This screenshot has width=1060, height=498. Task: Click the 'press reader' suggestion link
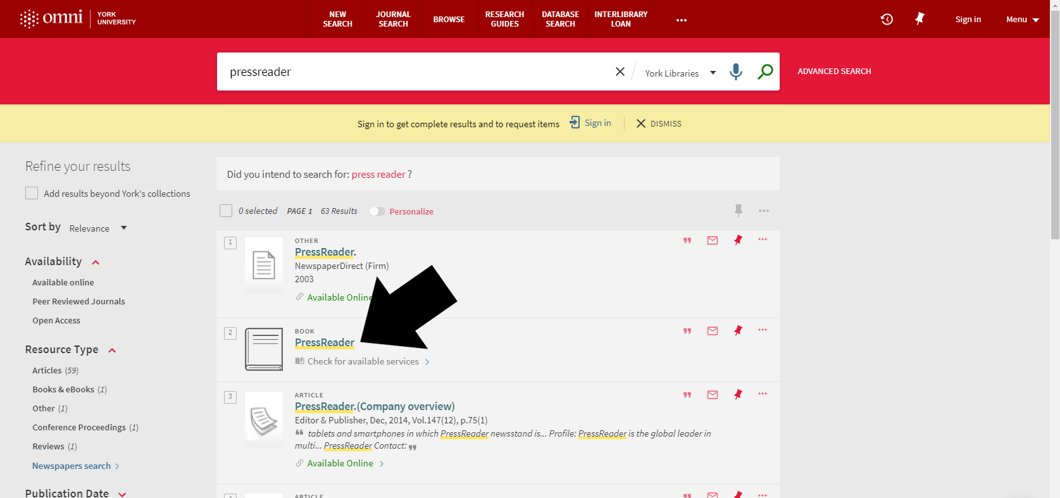378,175
